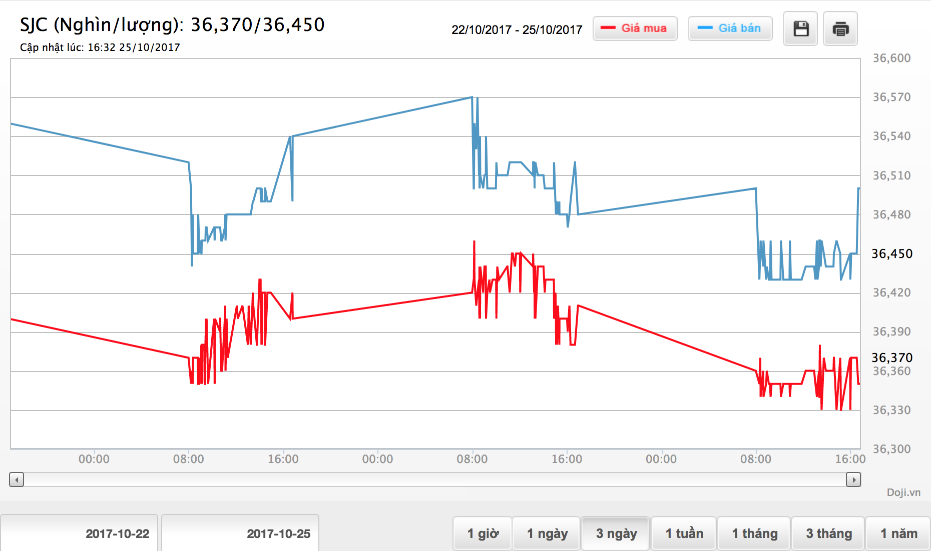The image size is (931, 551).
Task: Save the chart with the floppy disk icon
Action: tap(800, 28)
